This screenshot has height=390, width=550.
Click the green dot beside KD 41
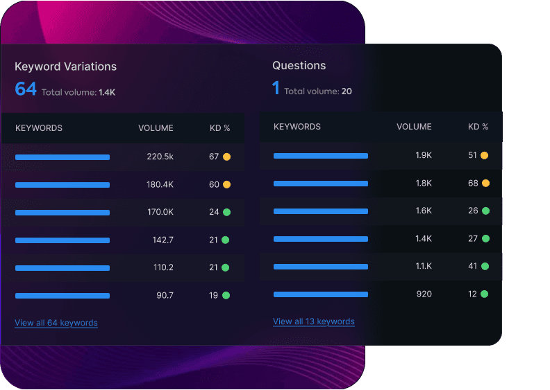pyautogui.click(x=485, y=267)
